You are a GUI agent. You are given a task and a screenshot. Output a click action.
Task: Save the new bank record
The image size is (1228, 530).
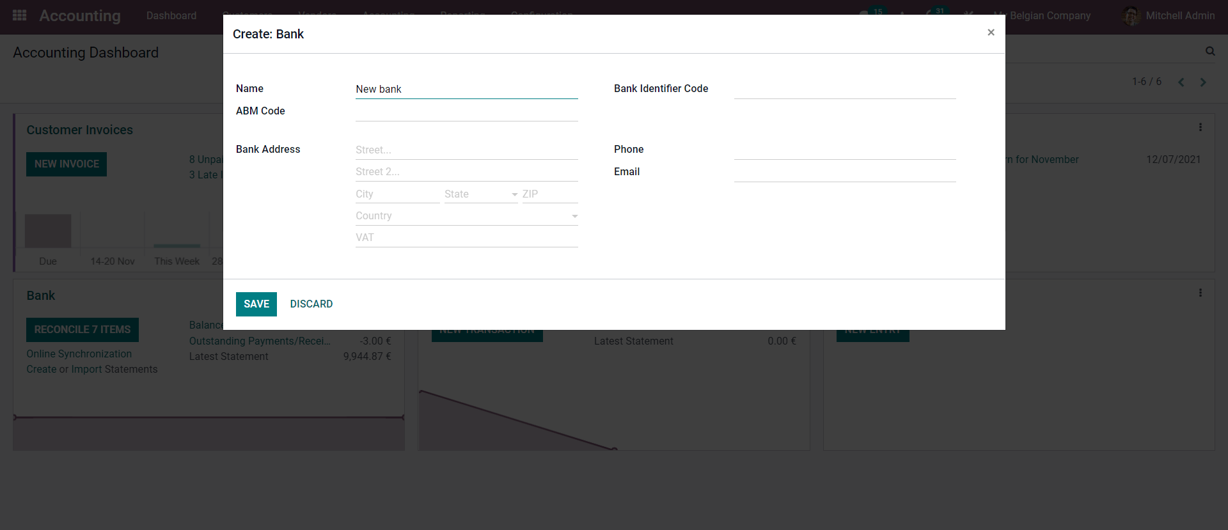(x=256, y=304)
